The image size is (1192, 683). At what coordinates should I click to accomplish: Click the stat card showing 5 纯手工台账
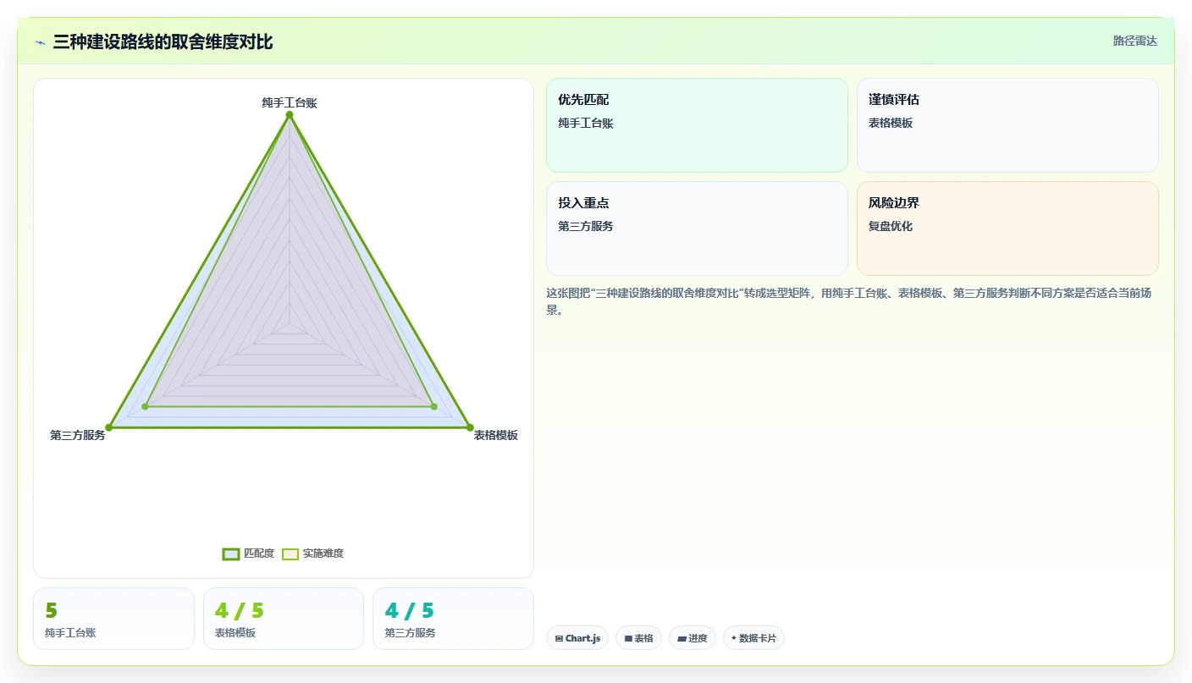coord(113,619)
